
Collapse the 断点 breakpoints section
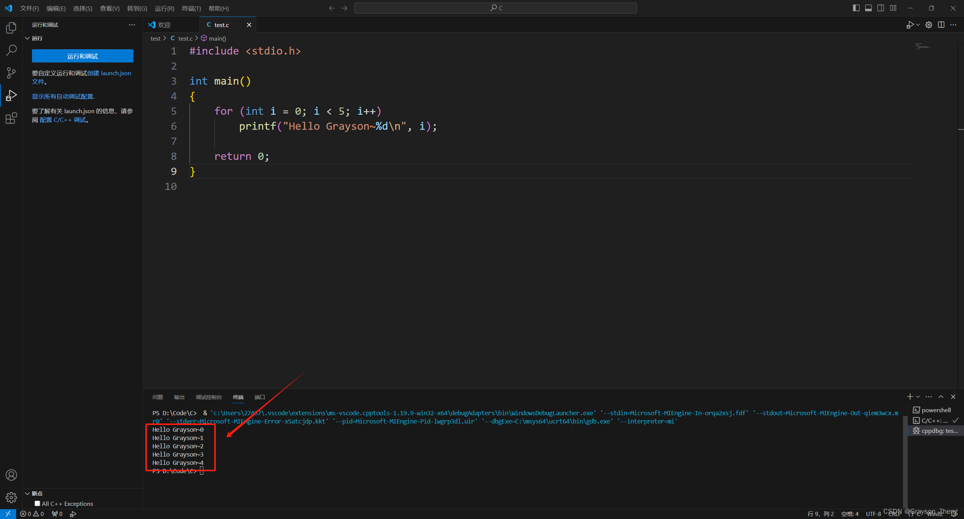point(27,493)
